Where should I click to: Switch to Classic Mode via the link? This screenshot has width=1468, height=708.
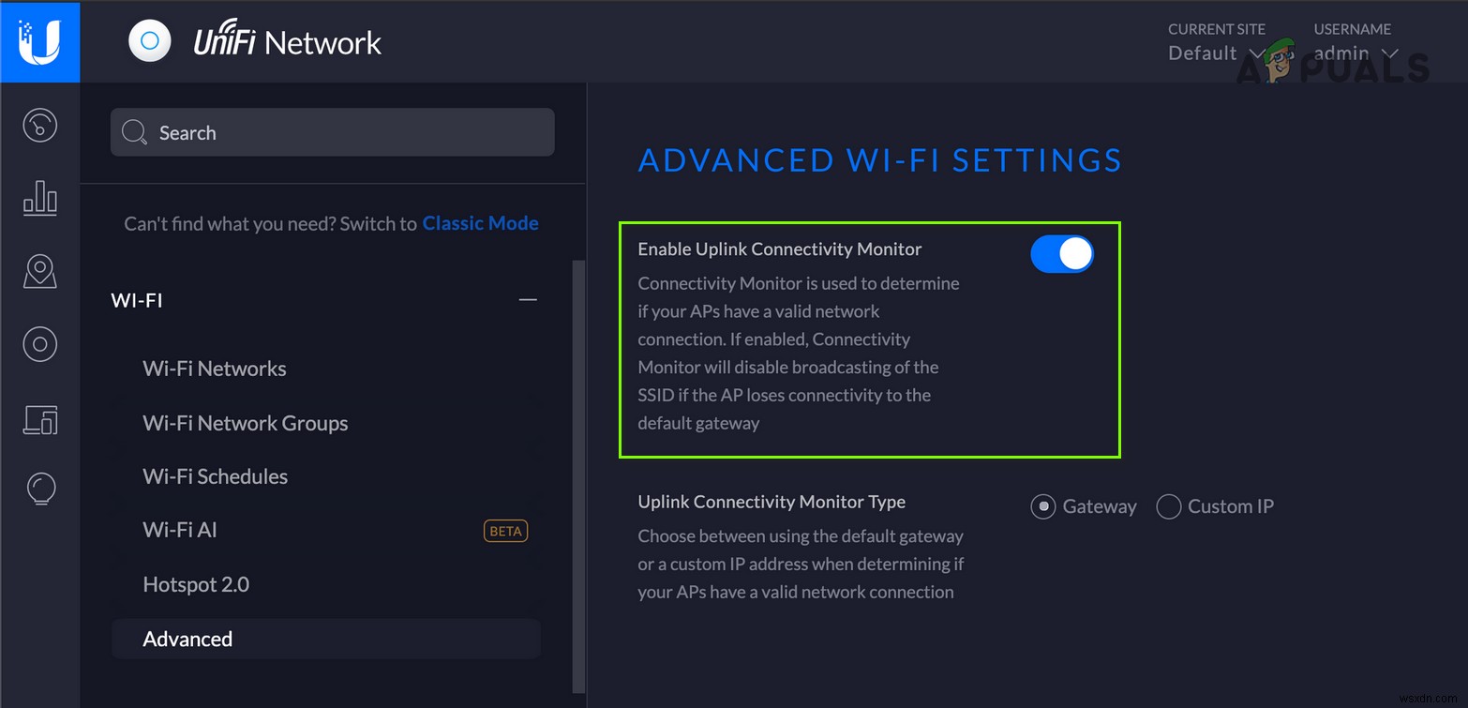[x=480, y=222]
